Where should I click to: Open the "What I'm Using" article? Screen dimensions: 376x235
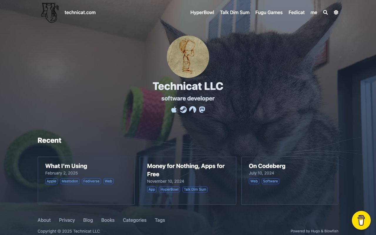point(66,166)
